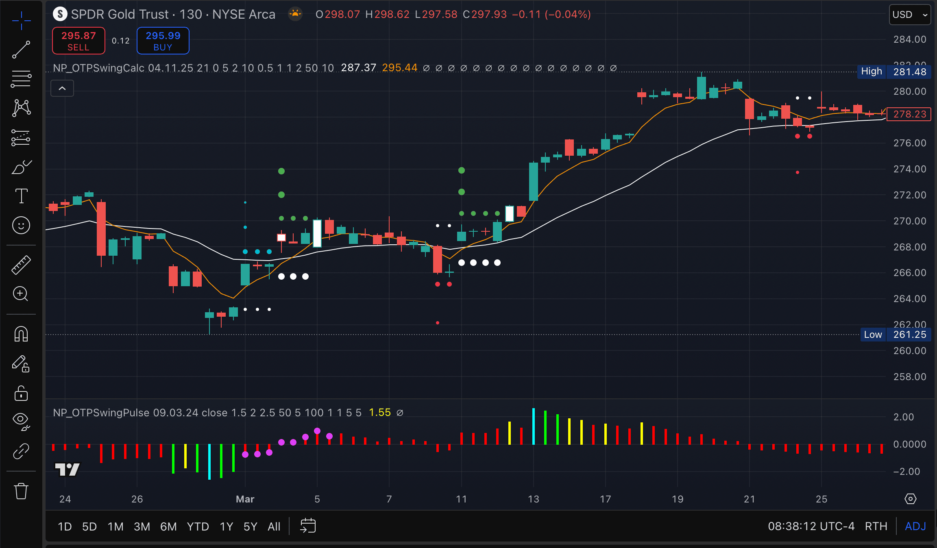Click the −0.11 (−0.04%) change value

(551, 14)
